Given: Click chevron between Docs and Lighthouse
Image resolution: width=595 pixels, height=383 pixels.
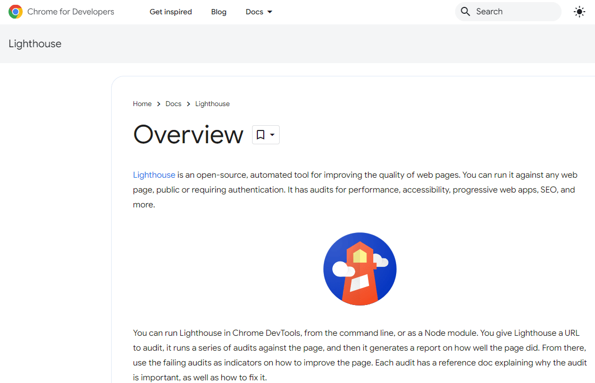Looking at the screenshot, I should (x=188, y=104).
